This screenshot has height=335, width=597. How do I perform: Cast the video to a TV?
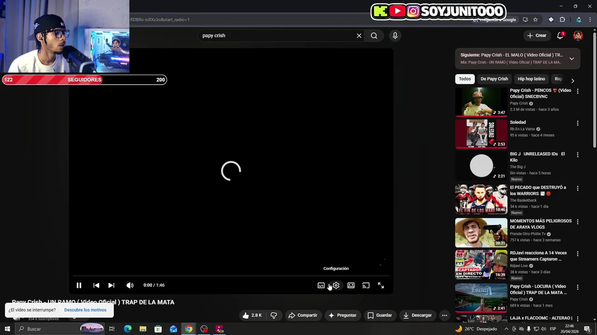366,285
